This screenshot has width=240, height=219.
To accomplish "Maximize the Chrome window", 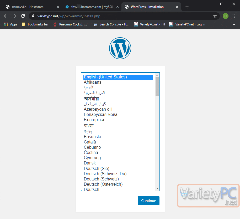I will [221, 4].
